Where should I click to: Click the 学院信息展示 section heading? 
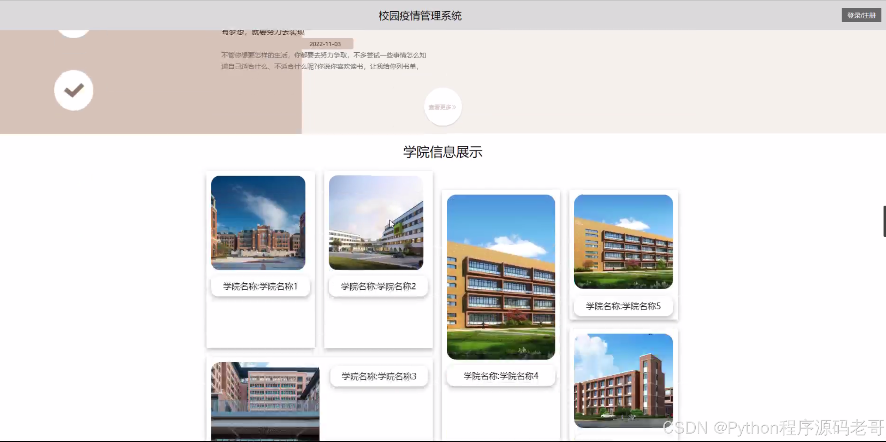(x=442, y=152)
